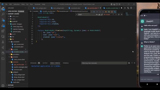
Task: Open the Selection menu
Action: pos(16,4)
